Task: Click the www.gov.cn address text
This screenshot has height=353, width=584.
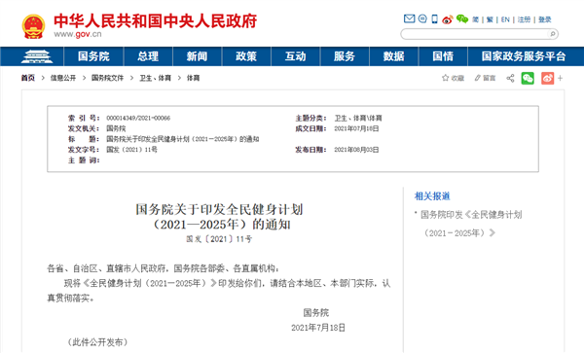Action: (78, 34)
